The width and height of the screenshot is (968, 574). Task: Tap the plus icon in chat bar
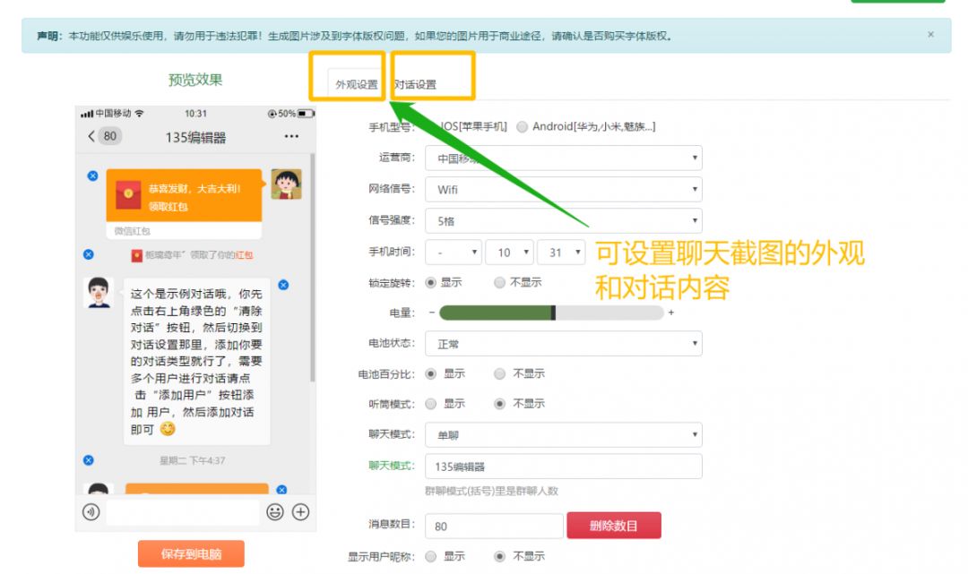pyautogui.click(x=300, y=511)
